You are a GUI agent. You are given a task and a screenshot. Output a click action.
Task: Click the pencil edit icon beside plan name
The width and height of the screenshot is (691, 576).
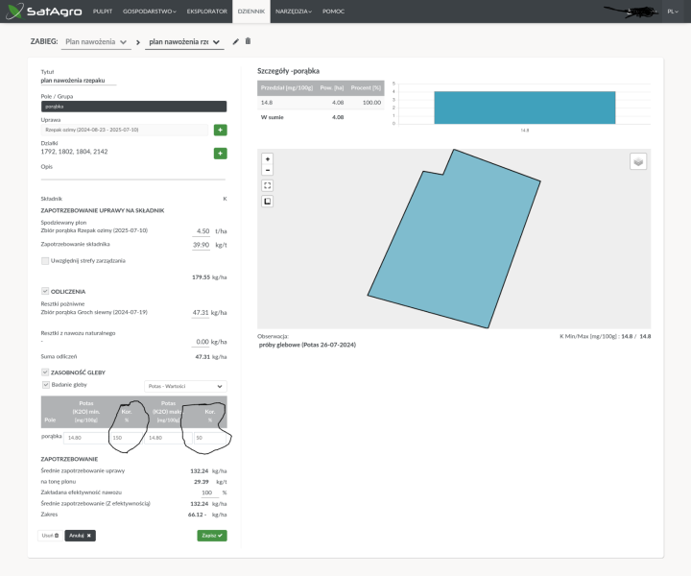[236, 41]
